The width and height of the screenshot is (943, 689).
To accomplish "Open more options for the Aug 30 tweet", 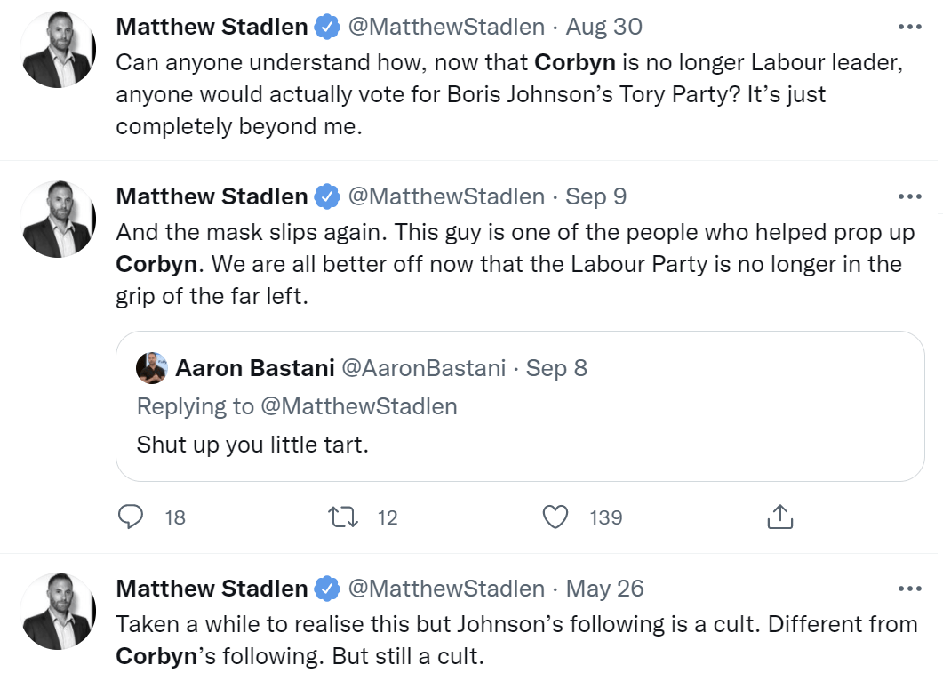I will coord(910,27).
